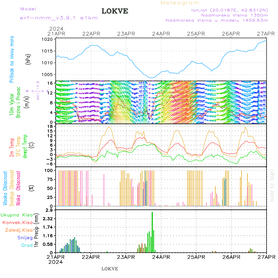Click the 2m Temp legend label
The height and width of the screenshot is (278, 278).
click(11, 148)
